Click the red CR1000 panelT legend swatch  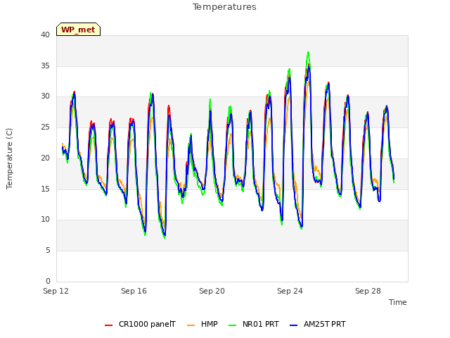pos(109,325)
